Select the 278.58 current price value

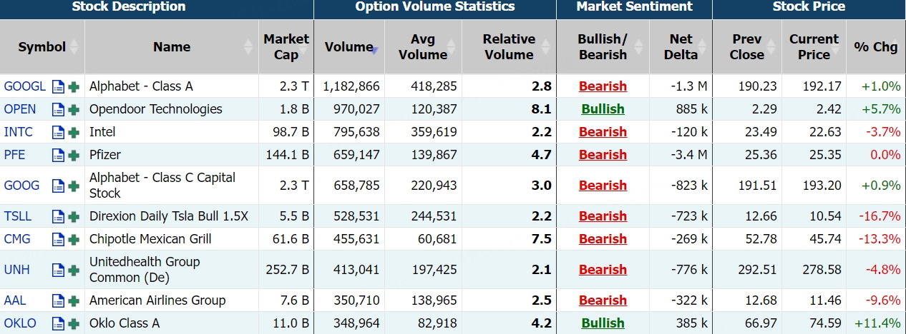(x=821, y=270)
